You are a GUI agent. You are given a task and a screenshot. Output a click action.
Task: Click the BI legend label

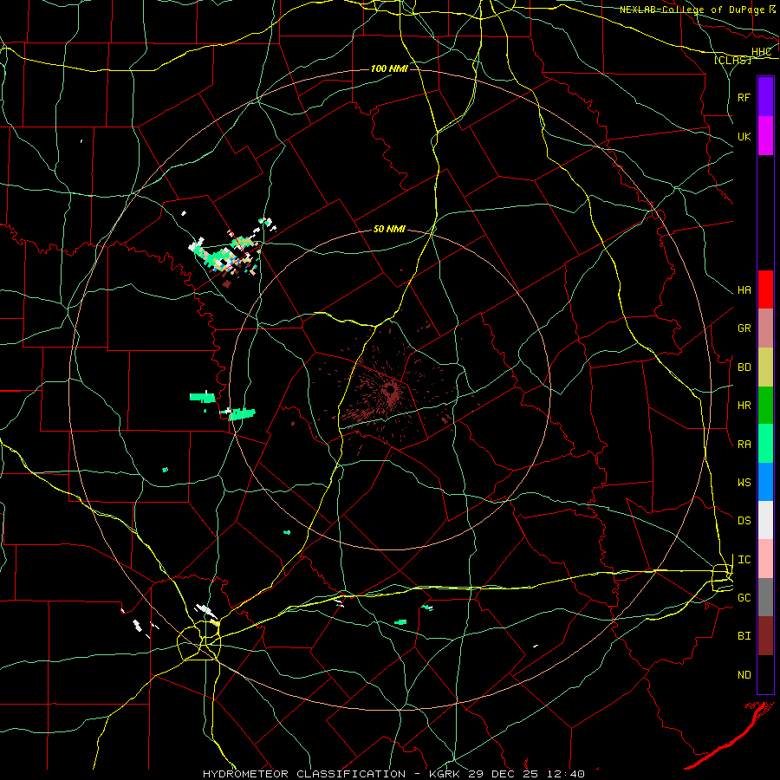click(744, 636)
